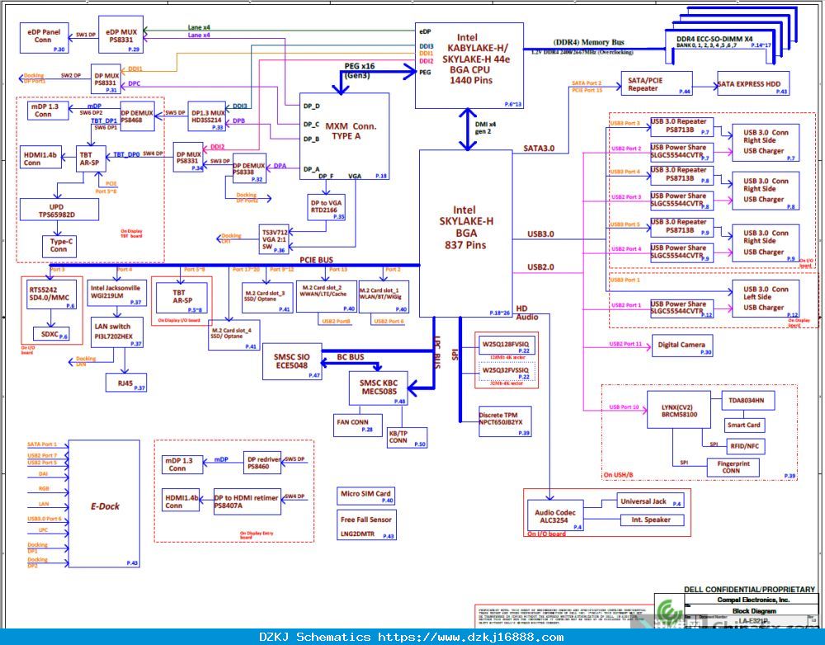Select the RFID/NFC block
This screenshot has width=825, height=645.
coord(746,446)
